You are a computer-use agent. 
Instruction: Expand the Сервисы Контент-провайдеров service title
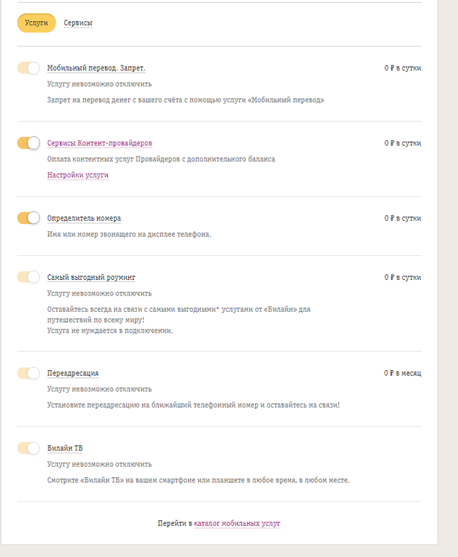pos(99,143)
